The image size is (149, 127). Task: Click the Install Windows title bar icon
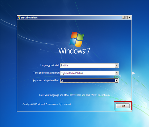click(x=19, y=17)
